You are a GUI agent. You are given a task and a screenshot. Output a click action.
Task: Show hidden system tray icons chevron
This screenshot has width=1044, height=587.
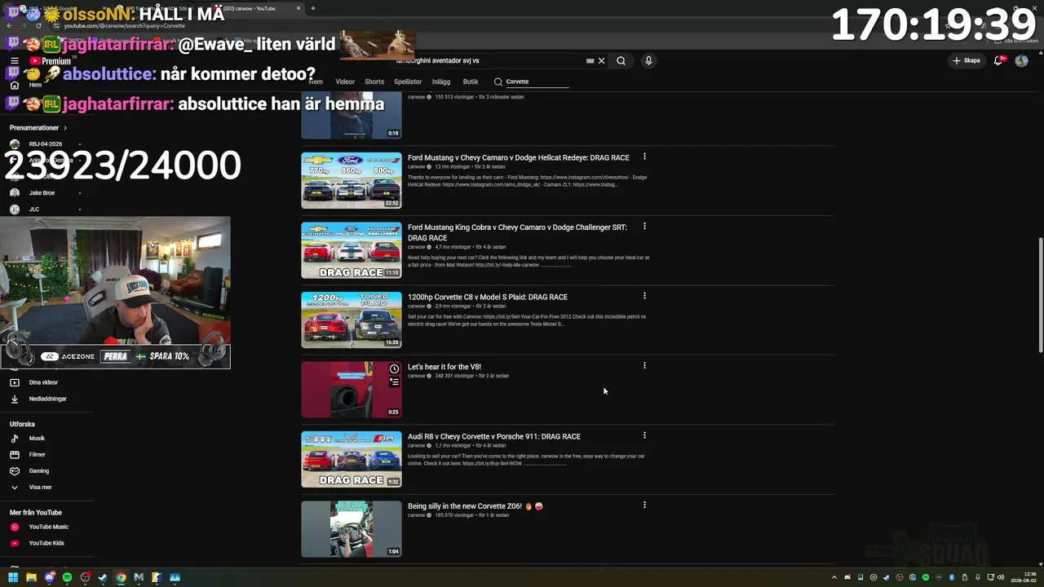tap(834, 577)
